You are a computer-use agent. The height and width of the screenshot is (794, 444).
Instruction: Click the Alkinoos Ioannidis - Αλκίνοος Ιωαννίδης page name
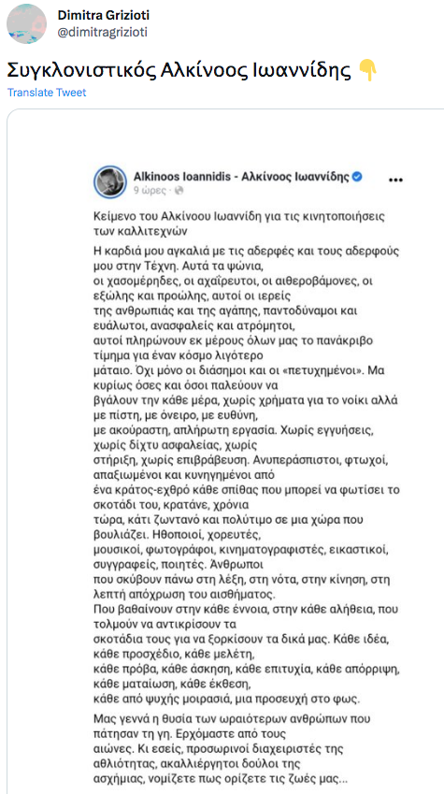tap(241, 176)
